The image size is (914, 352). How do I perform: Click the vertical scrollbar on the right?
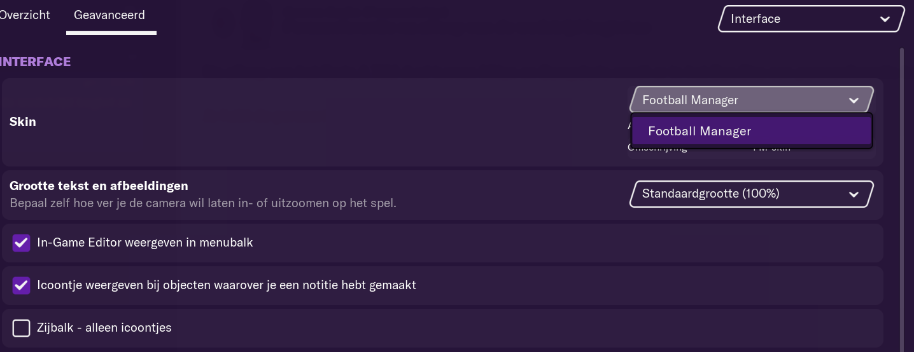[901, 197]
